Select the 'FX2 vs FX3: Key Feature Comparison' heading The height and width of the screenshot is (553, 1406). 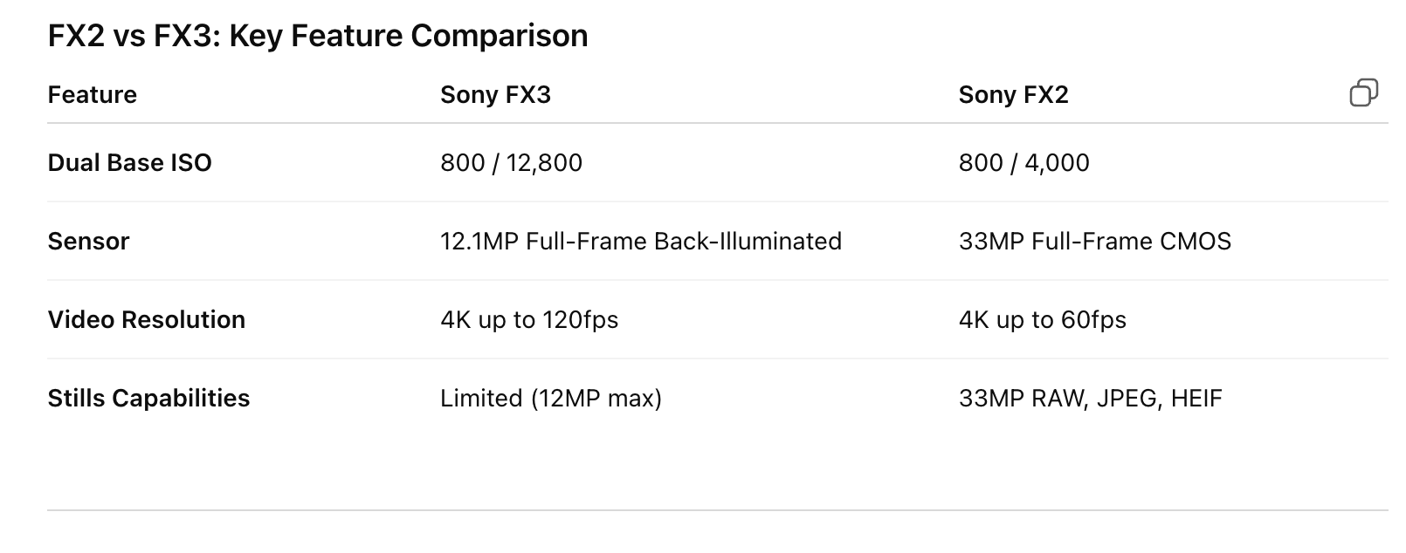(x=318, y=36)
